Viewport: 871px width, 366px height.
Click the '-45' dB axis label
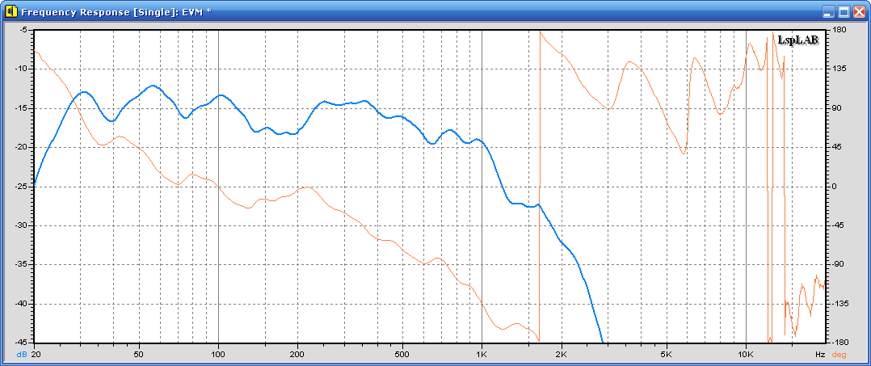[x=21, y=343]
